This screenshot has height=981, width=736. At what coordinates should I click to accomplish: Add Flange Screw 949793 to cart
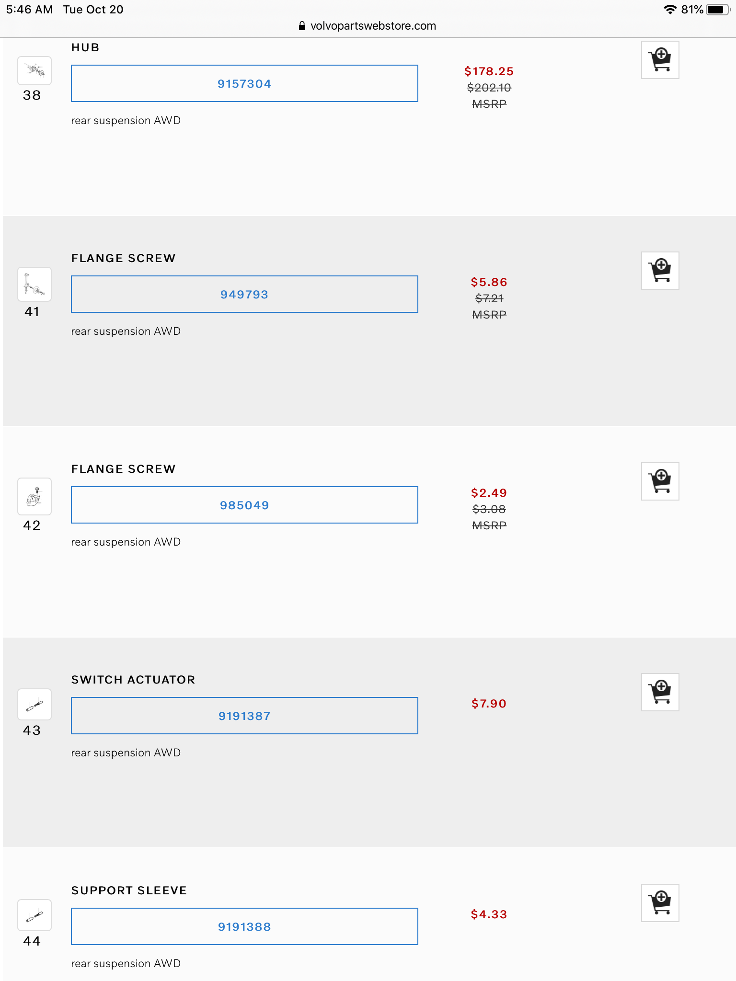coord(660,271)
